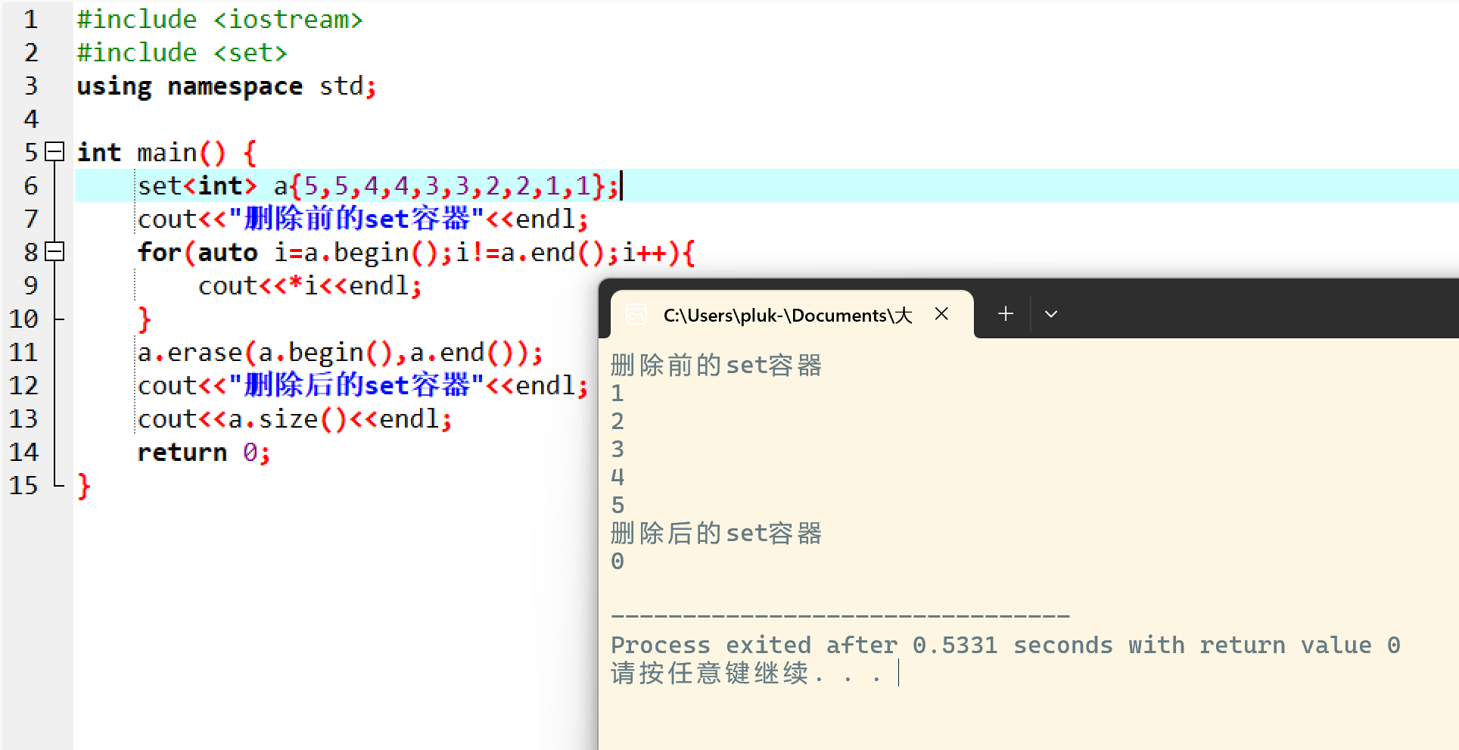The height and width of the screenshot is (750, 1459).
Task: Click the #include <set> directive
Action: 182,52
